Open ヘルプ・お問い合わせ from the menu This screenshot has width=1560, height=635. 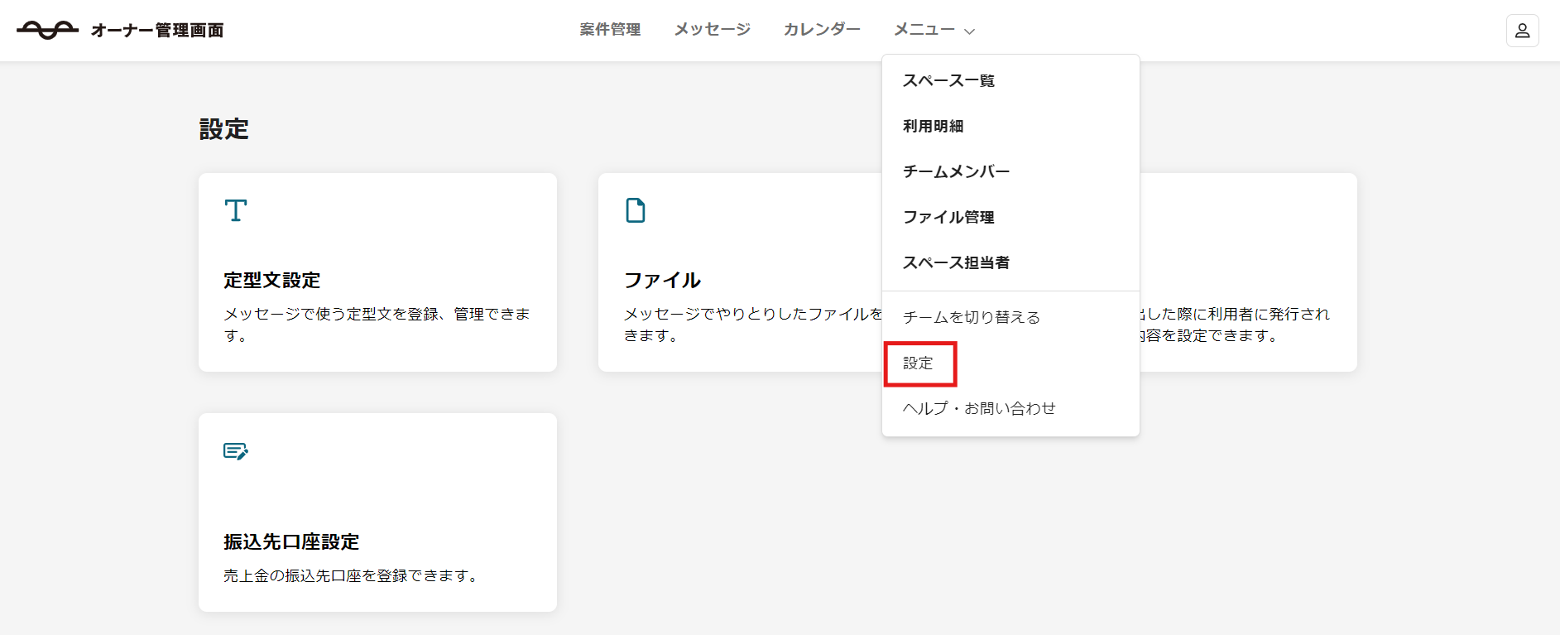click(979, 408)
